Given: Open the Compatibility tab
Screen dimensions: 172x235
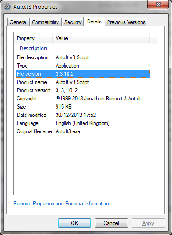Looking at the screenshot, I should pos(46,22).
